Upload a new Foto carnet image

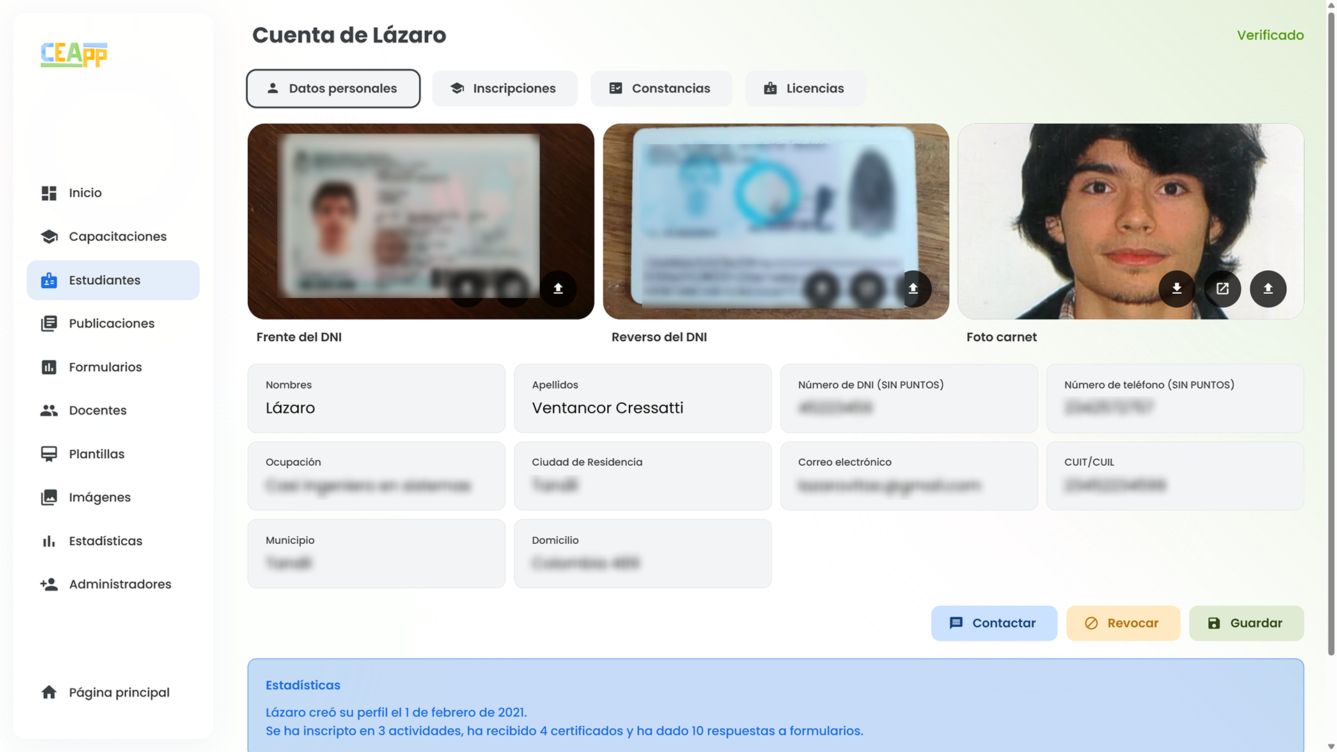point(1268,288)
